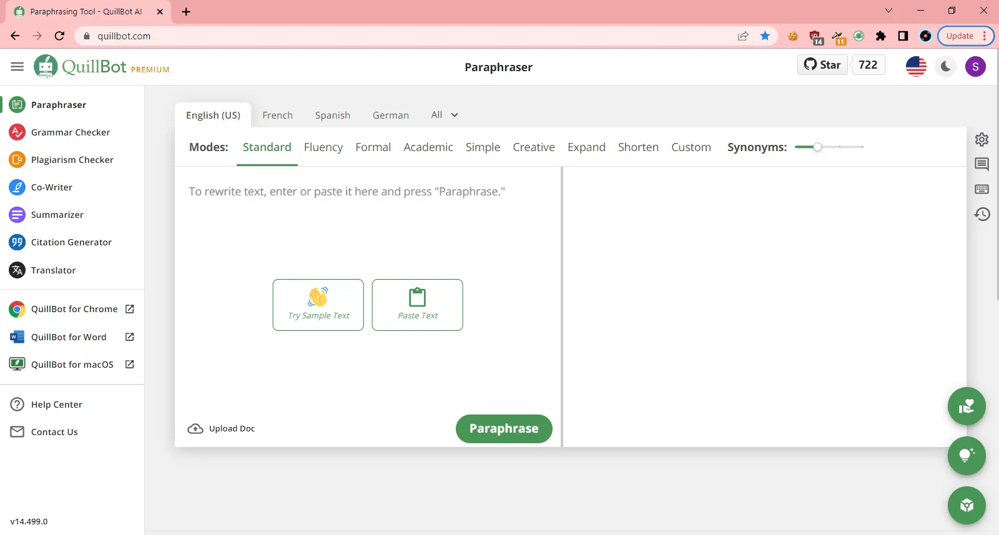Switch to the French language tab
999x535 pixels.
(278, 115)
